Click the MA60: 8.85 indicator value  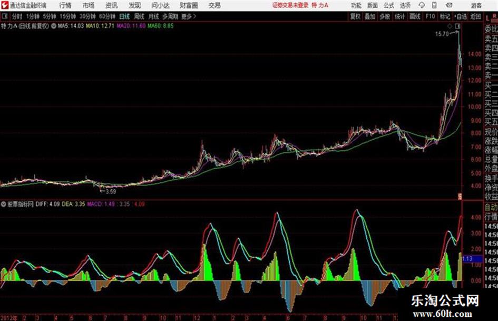point(160,26)
